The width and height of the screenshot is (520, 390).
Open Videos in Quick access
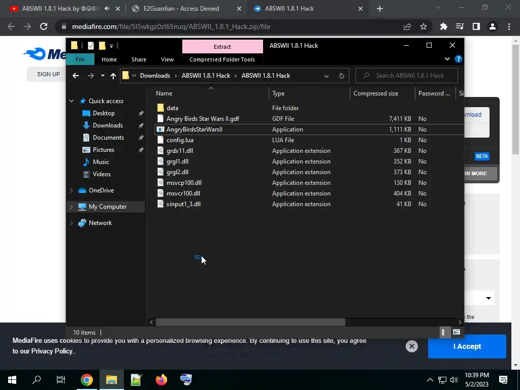click(102, 174)
